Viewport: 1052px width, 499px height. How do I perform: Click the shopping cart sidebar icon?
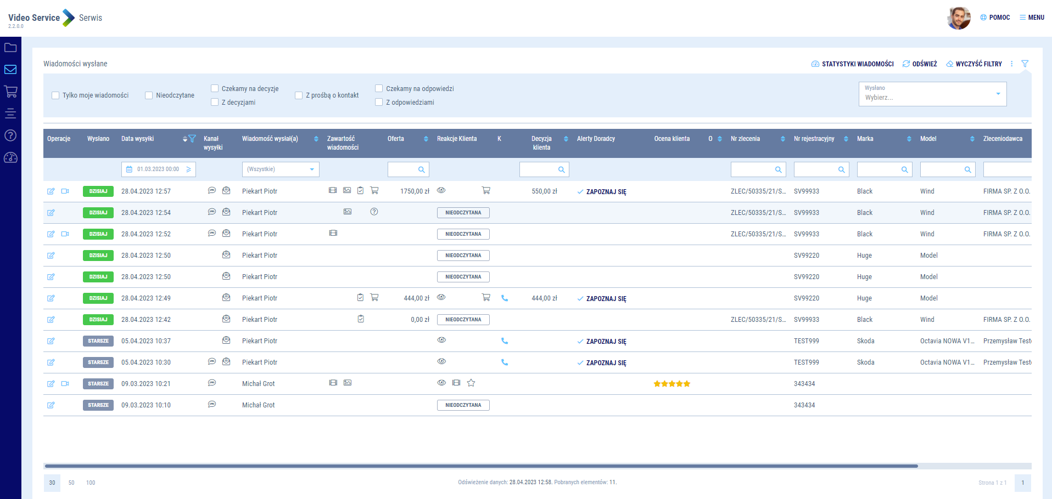tap(10, 92)
